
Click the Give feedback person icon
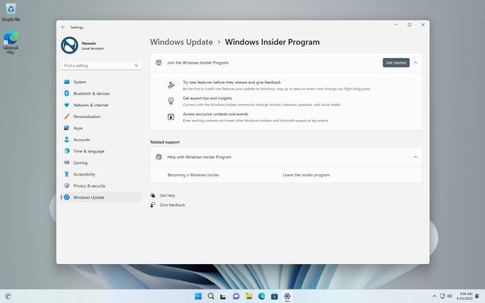153,205
